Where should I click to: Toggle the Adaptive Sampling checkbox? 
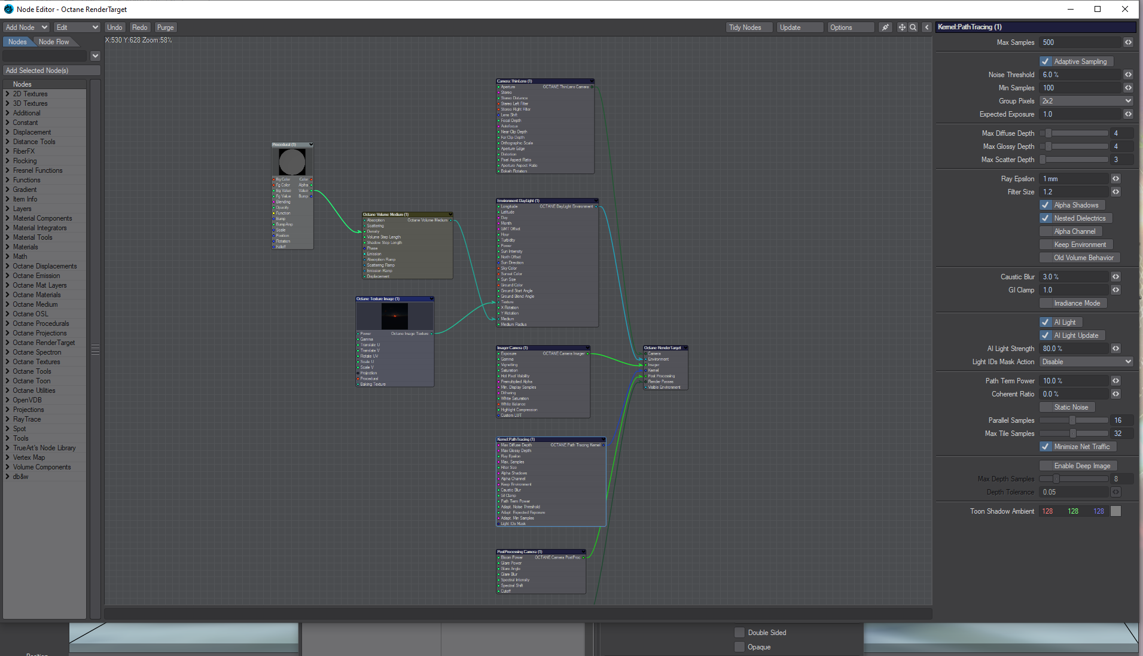(1046, 62)
